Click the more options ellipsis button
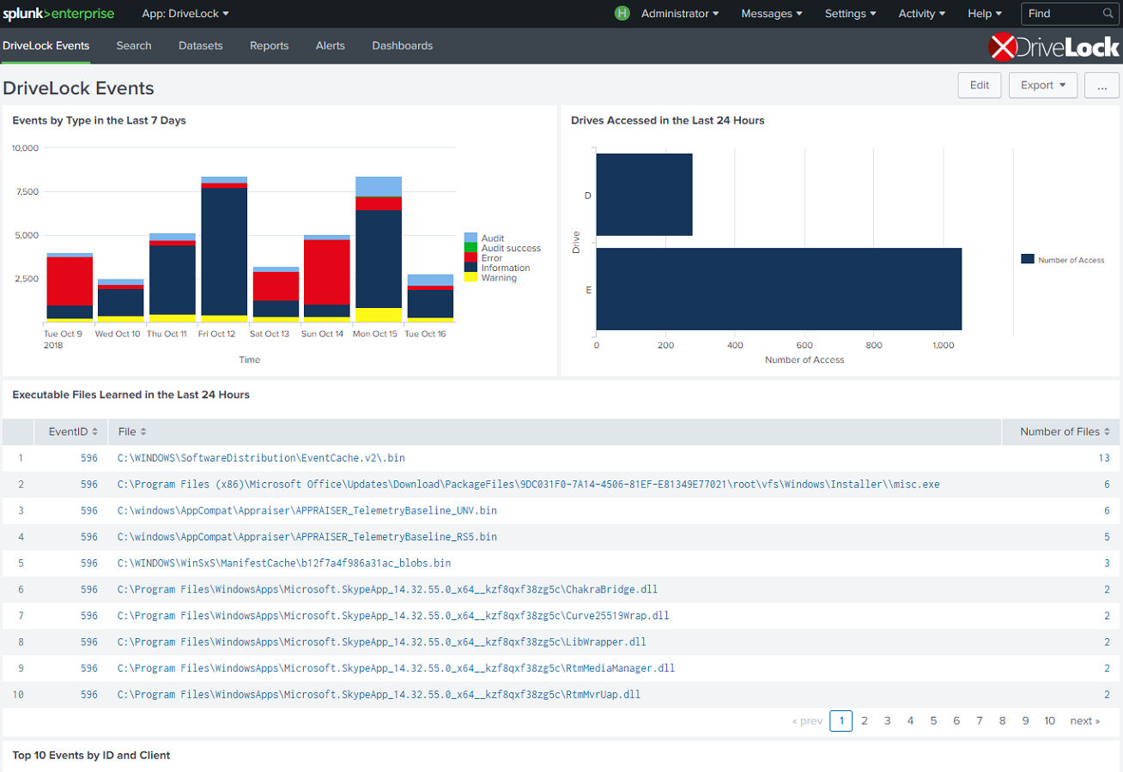Screen dimensions: 1123x772 (x=1102, y=85)
